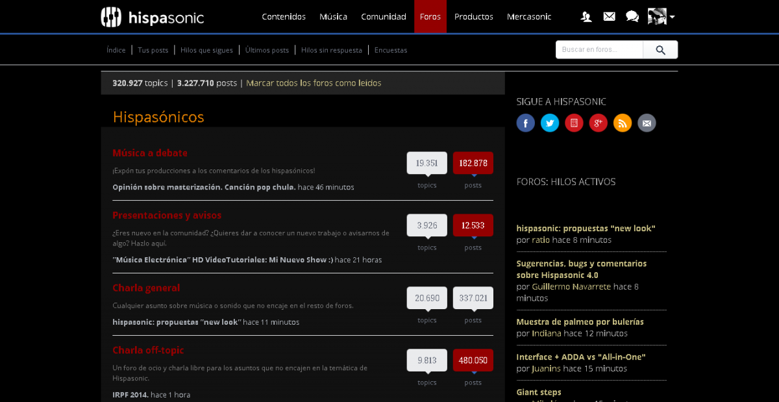
Task: Open 'Muestra de palmeo por bulerías' thread
Action: coord(580,321)
